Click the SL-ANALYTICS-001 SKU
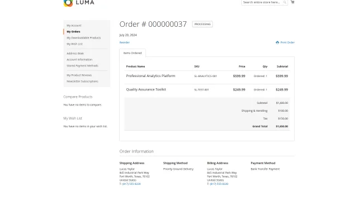358x201 pixels. (205, 76)
